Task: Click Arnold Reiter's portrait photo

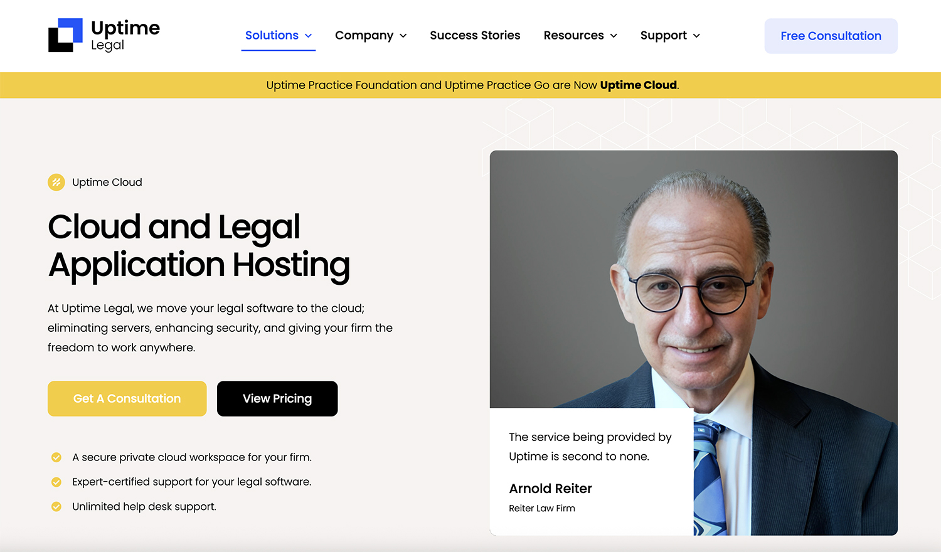Action: pos(693,279)
